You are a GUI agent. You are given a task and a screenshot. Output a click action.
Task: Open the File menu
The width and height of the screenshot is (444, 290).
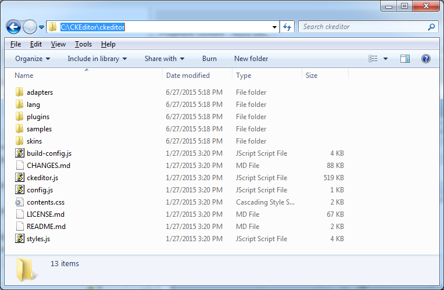(16, 44)
